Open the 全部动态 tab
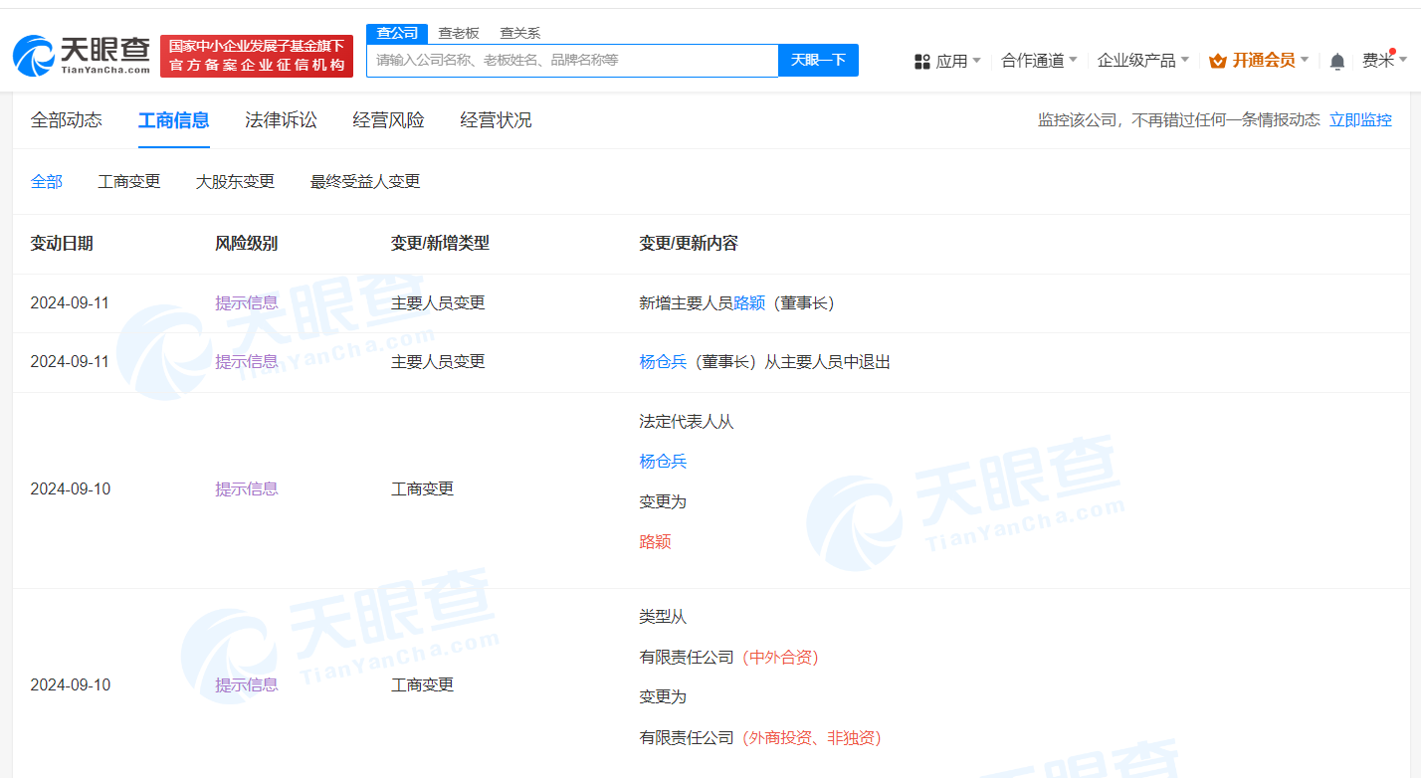1421x778 pixels. tap(66, 119)
